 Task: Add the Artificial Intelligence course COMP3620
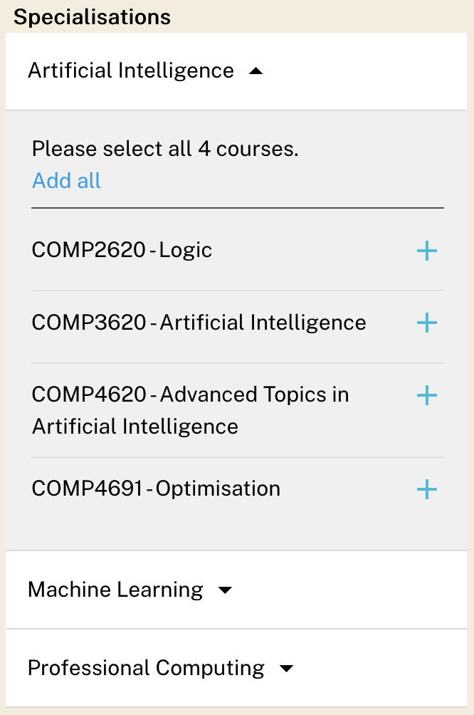(x=426, y=323)
